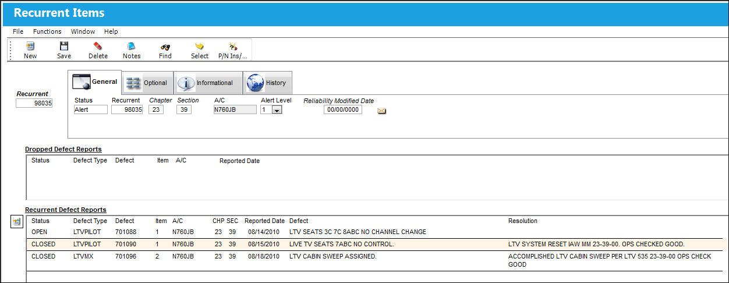Image resolution: width=729 pixels, height=283 pixels.
Task: Open the Help menu
Action: pyautogui.click(x=111, y=31)
